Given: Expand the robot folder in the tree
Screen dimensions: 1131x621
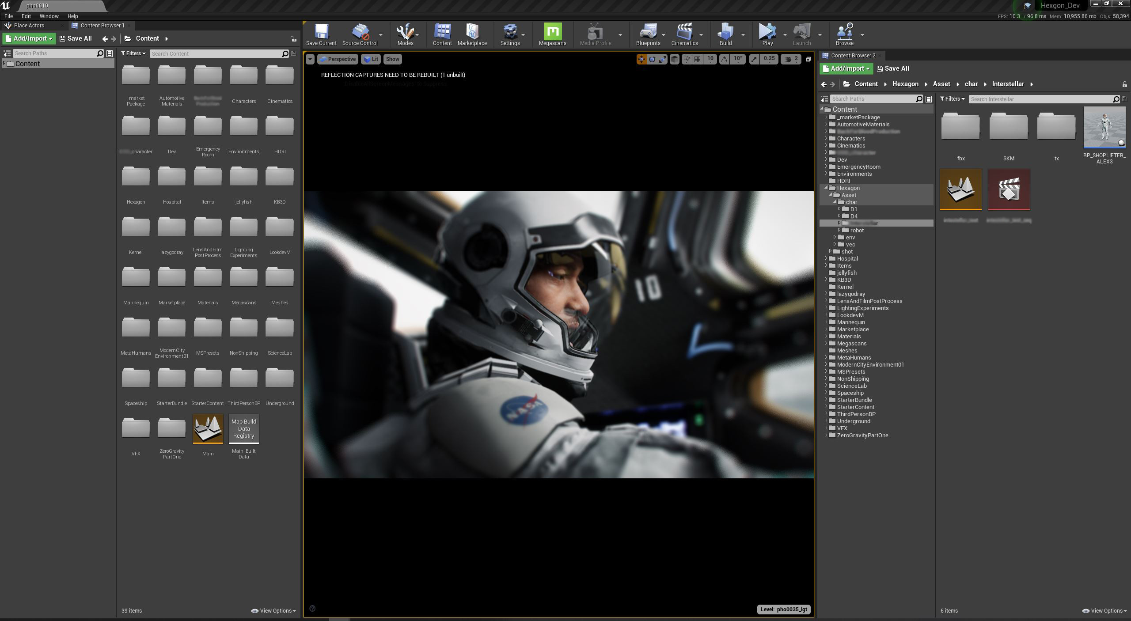Looking at the screenshot, I should (839, 230).
